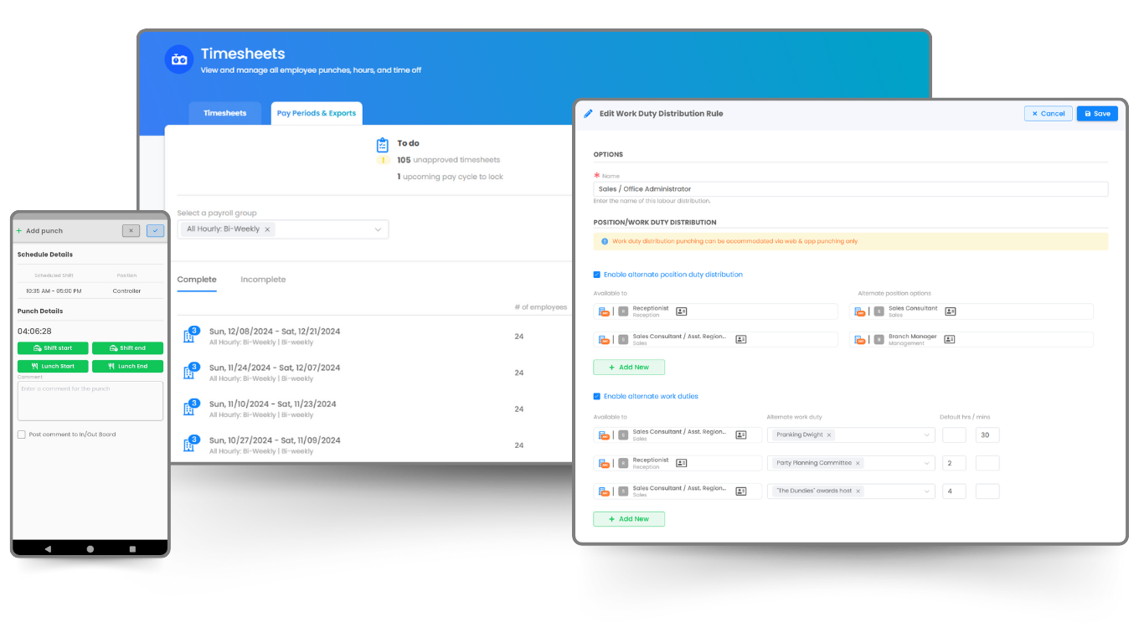The width and height of the screenshot is (1144, 643).
Task: Click "Sun, 11/24/2024 - Sat, 12/07/2024" row text
Action: (x=275, y=368)
